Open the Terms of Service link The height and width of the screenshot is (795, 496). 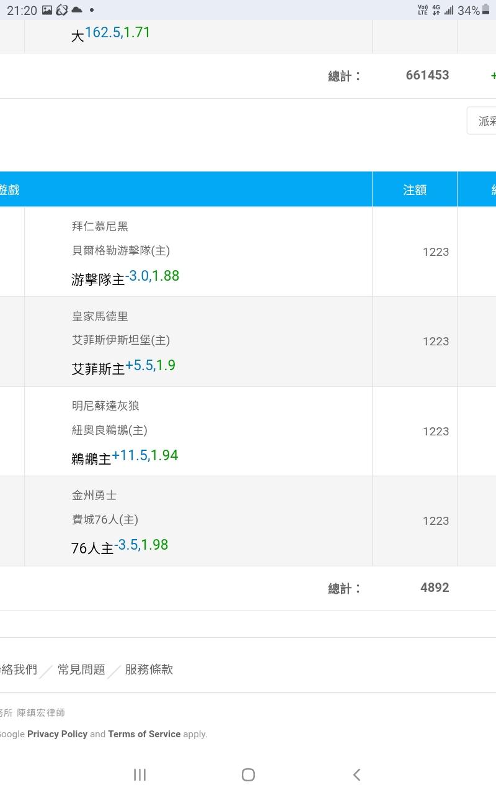pos(144,734)
